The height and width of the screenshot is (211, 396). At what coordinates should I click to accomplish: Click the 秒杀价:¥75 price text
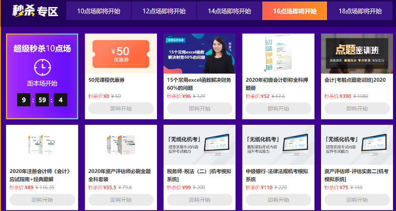tap(337, 187)
